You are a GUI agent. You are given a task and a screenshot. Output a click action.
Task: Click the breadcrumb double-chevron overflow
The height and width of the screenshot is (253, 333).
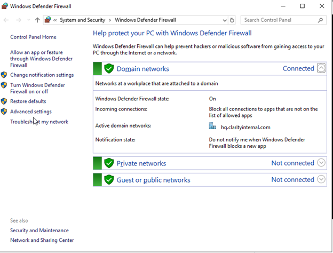[x=55, y=20]
